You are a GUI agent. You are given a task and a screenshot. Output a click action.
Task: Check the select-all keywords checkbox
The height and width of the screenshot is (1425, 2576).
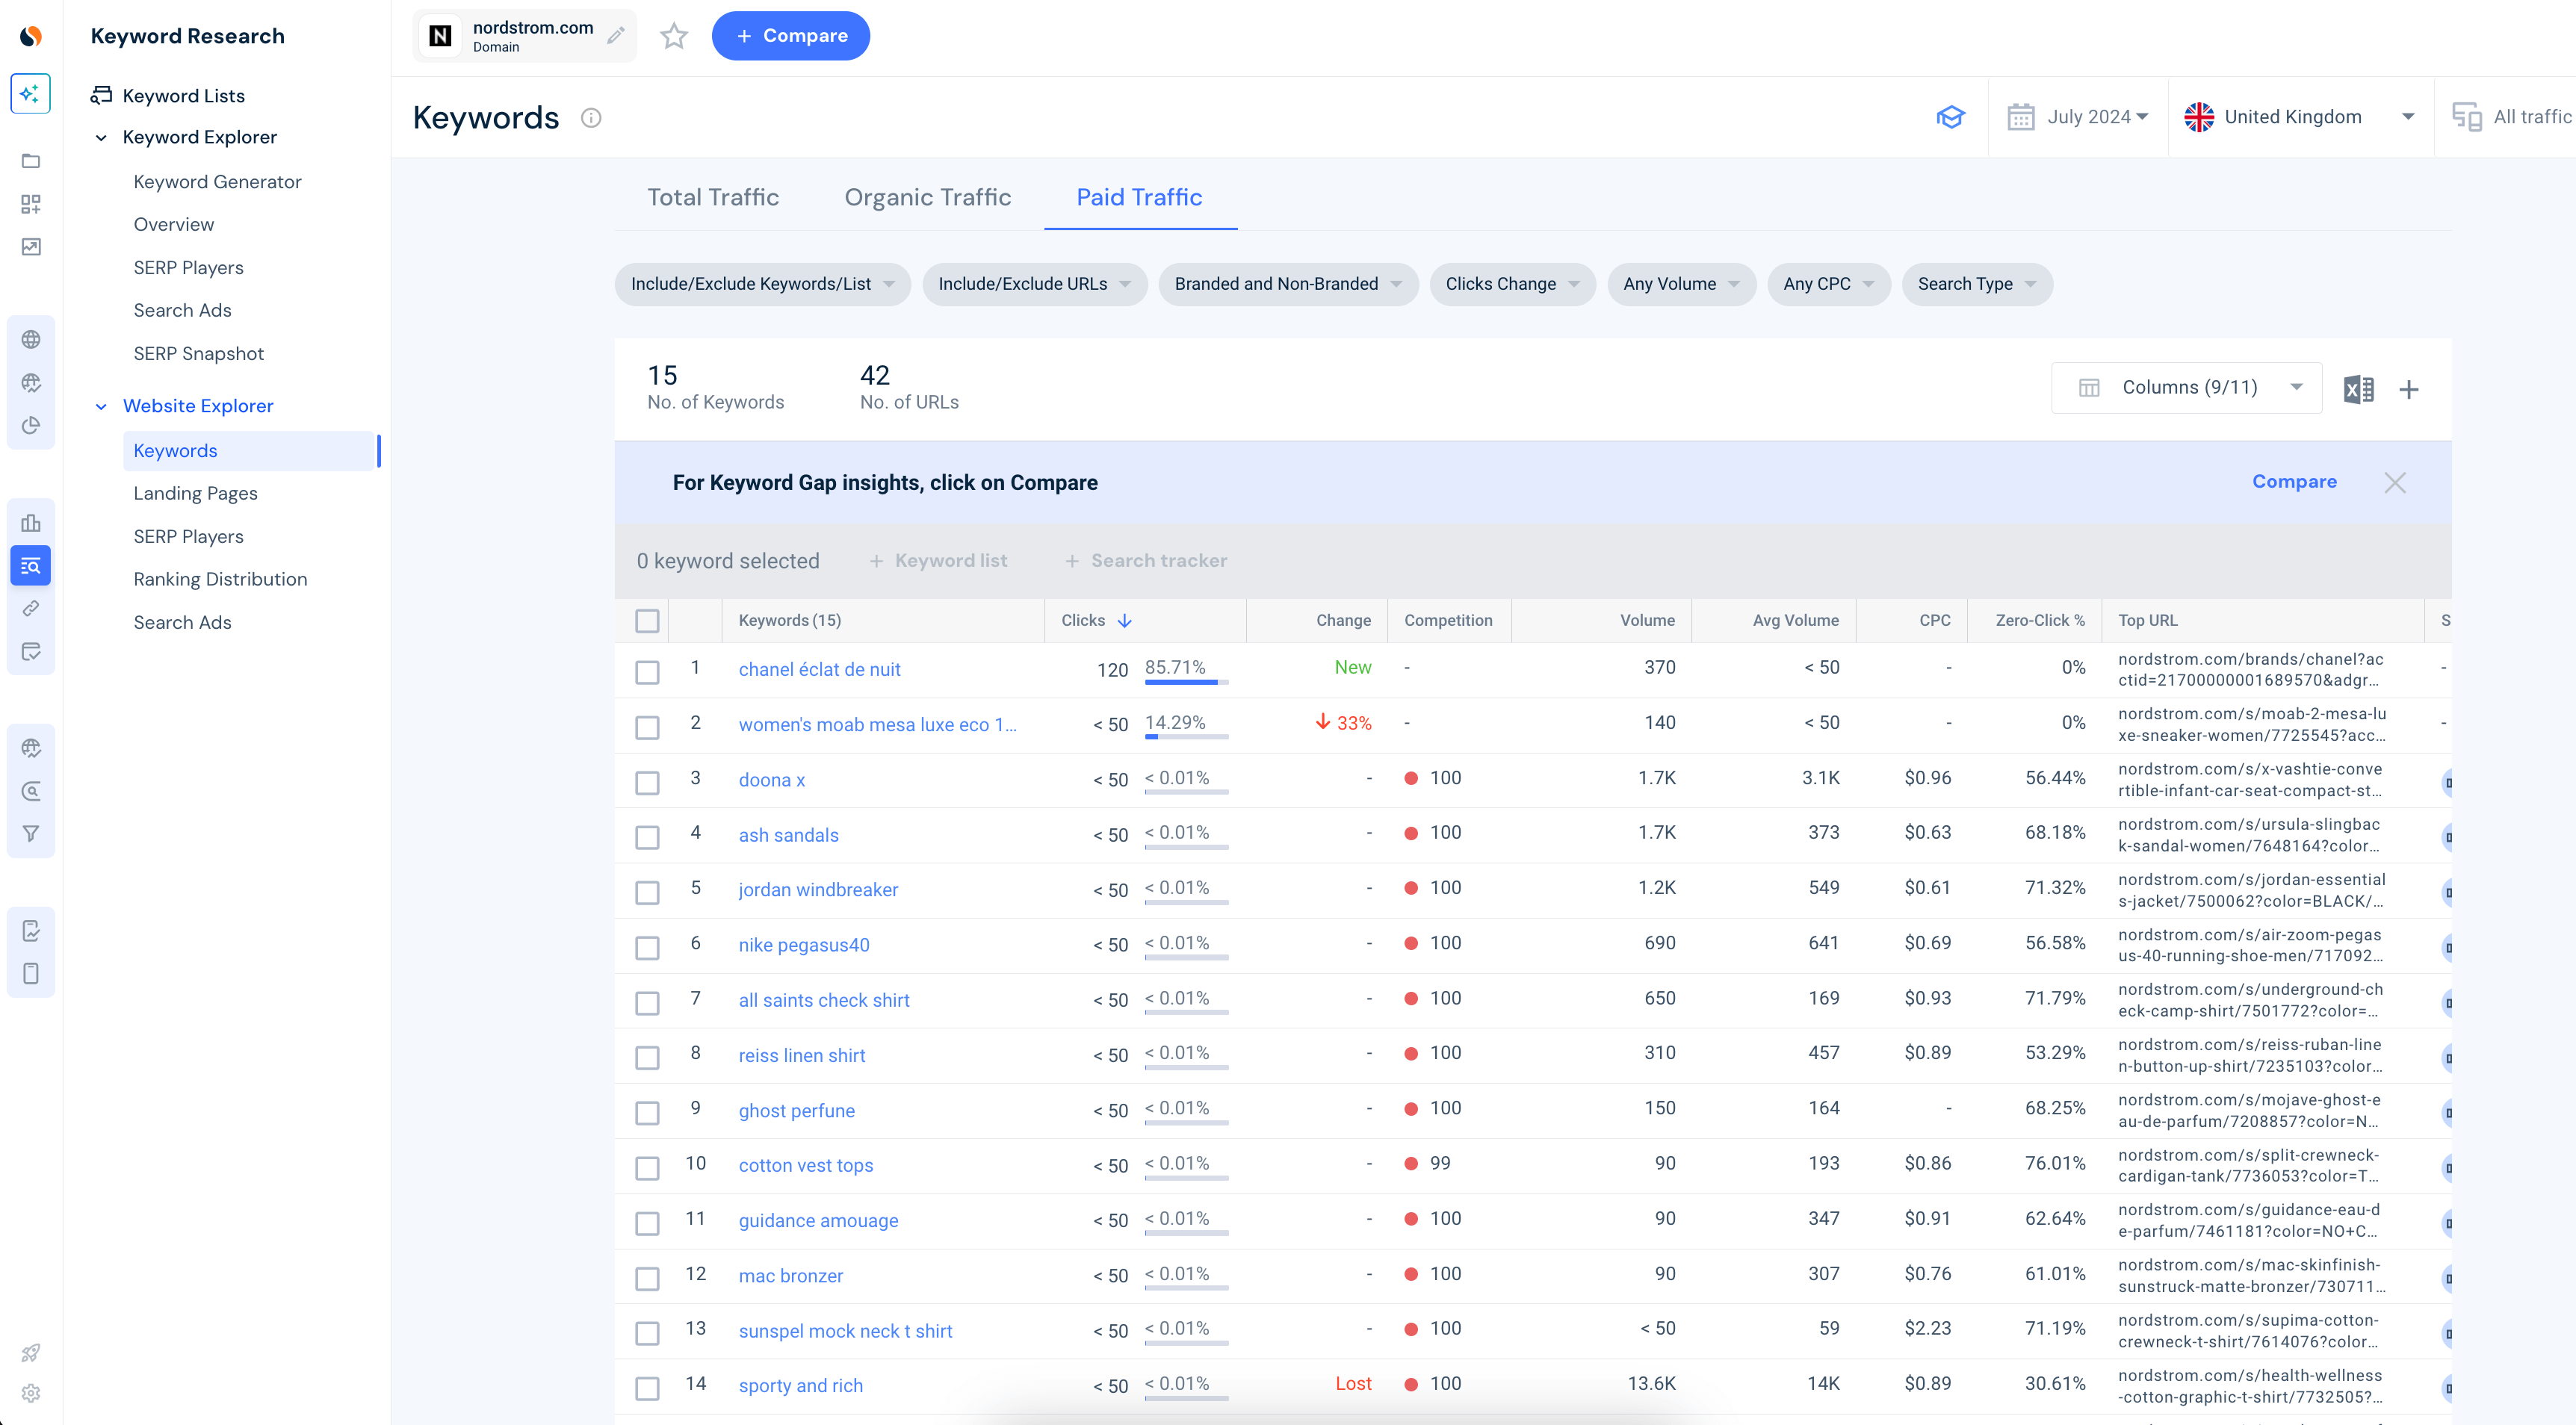click(x=647, y=620)
